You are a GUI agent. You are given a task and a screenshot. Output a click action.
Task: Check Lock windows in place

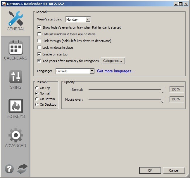pos(39,48)
